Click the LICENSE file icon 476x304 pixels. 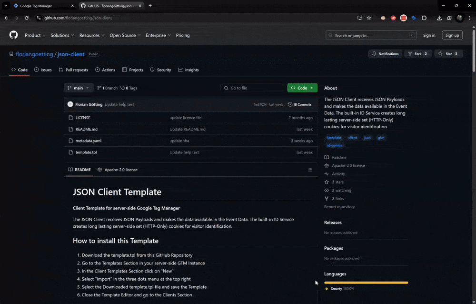(71, 118)
